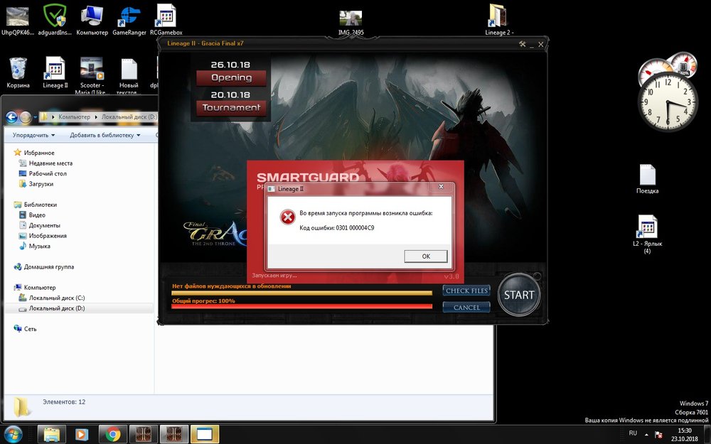Open the RCGamebox desktop icon
The image size is (711, 444).
click(x=166, y=17)
